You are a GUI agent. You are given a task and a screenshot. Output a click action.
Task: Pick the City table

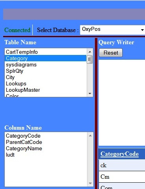(x=45, y=77)
